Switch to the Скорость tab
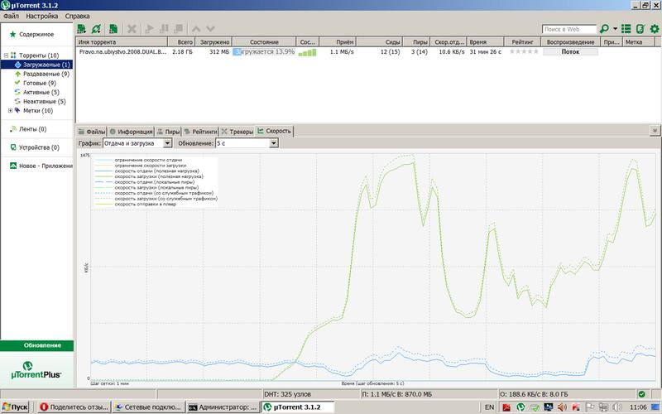662x414 pixels. 275,132
